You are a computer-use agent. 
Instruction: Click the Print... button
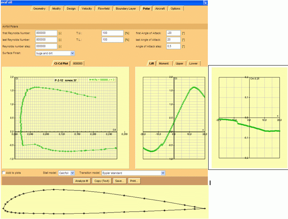[134, 181]
